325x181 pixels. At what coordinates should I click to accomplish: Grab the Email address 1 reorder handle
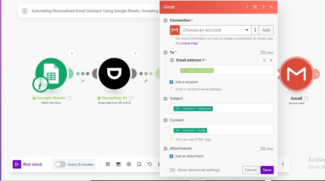(x=264, y=60)
